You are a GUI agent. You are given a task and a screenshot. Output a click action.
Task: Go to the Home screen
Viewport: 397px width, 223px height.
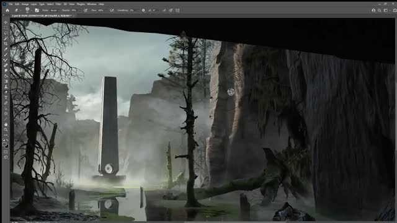point(7,11)
